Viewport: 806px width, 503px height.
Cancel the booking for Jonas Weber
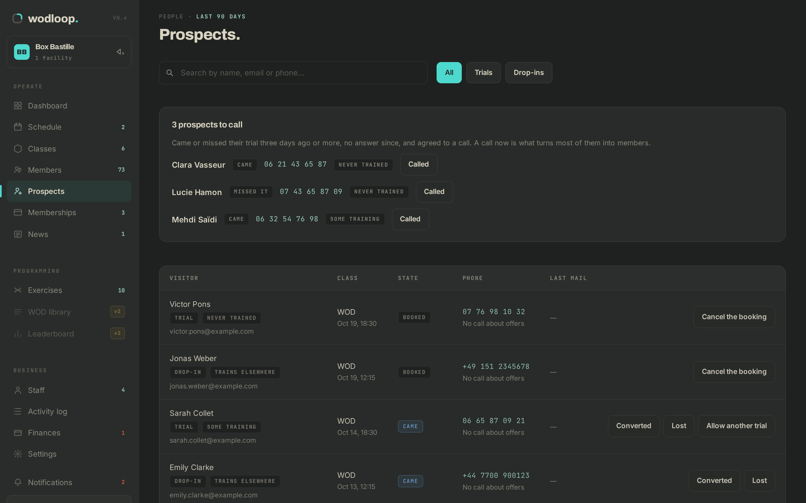tap(734, 372)
